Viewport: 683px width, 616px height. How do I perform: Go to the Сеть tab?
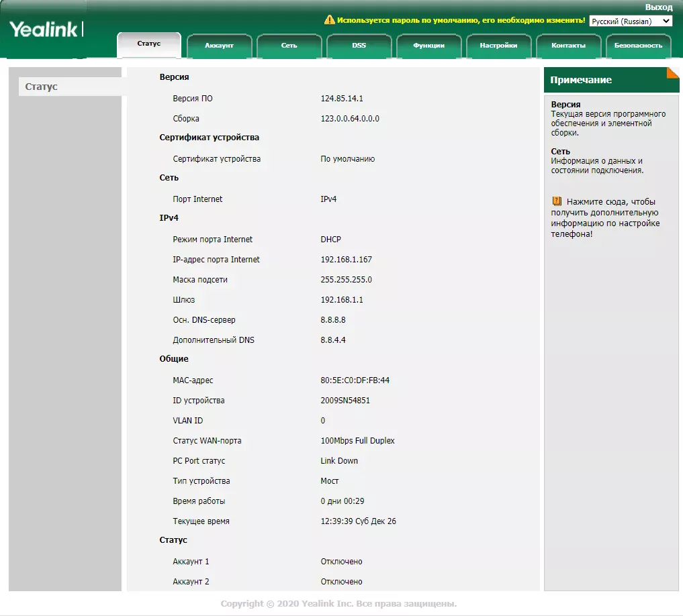[289, 46]
